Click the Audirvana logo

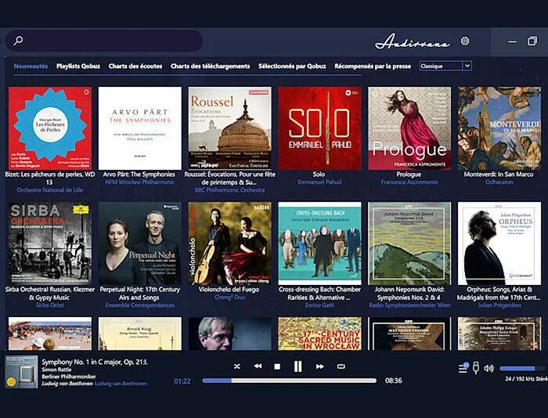coord(413,41)
